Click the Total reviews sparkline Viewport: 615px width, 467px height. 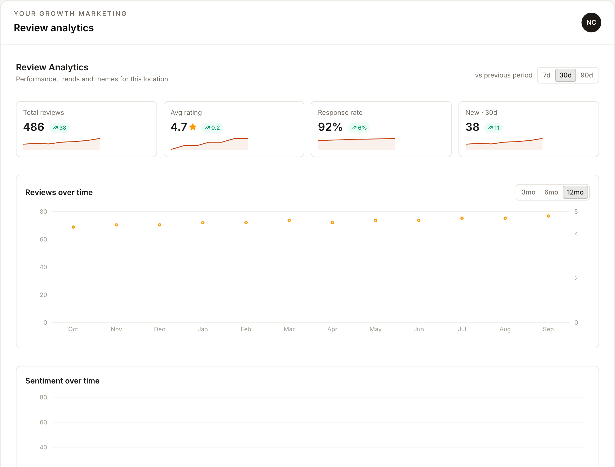62,144
